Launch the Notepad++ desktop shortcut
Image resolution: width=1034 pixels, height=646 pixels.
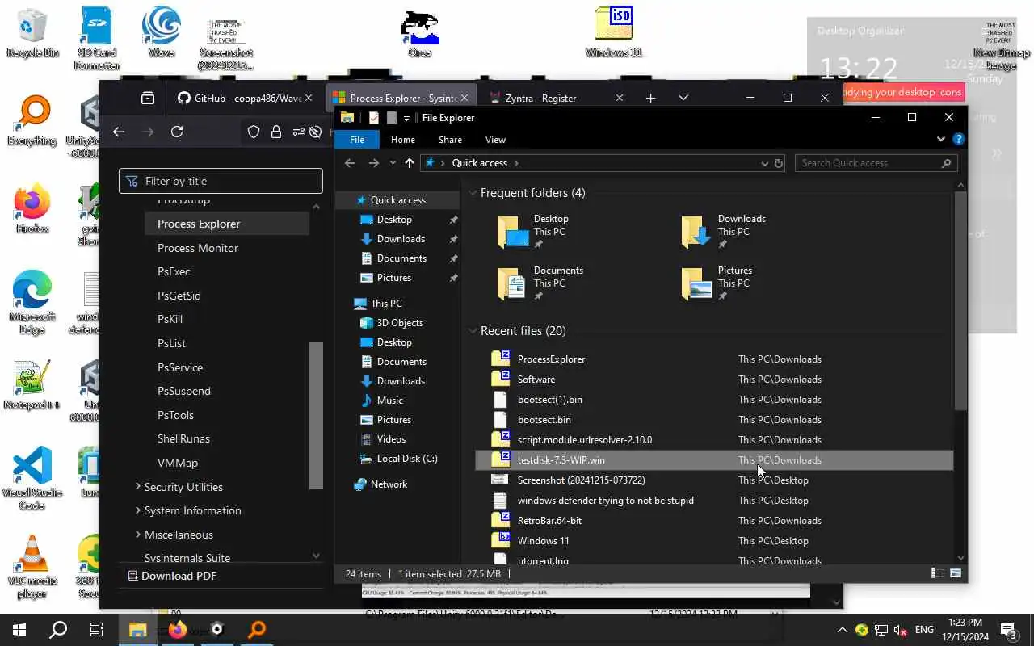pos(32,385)
